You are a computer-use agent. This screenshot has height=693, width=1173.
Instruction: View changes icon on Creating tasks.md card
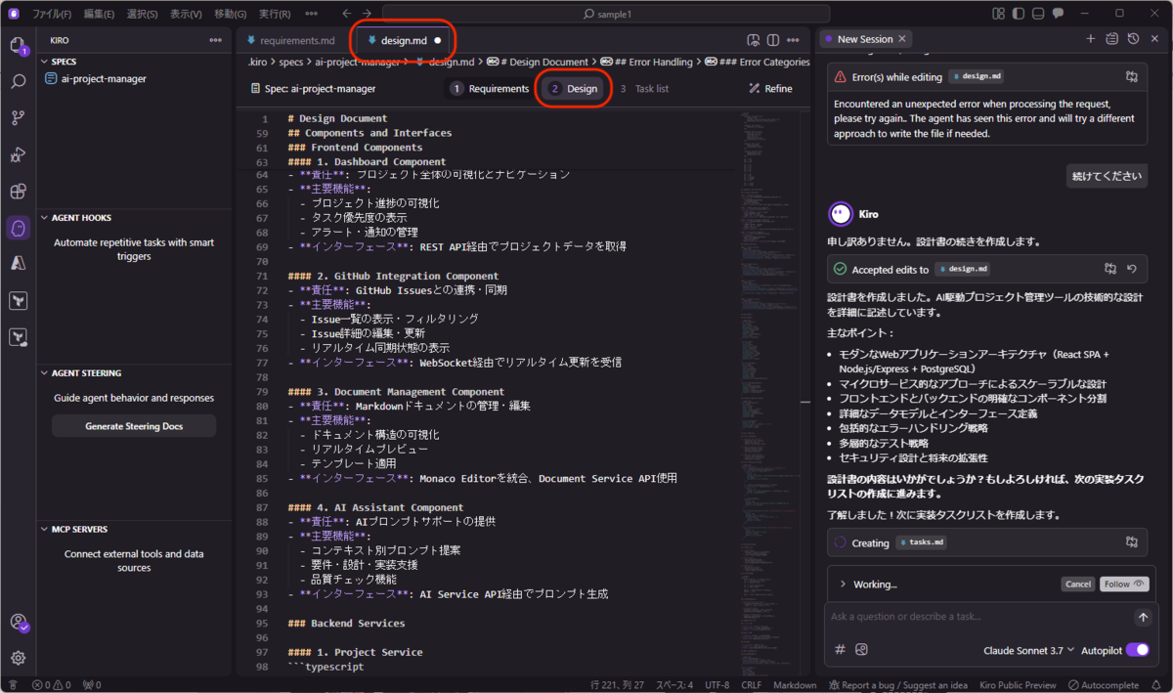(x=1132, y=541)
